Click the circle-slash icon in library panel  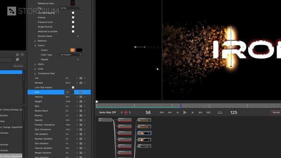pos(18,59)
